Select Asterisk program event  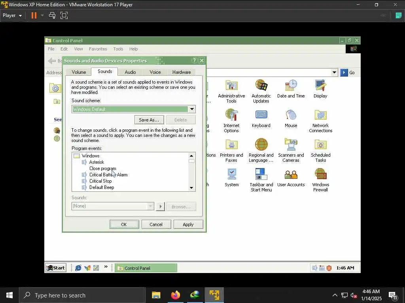97,162
